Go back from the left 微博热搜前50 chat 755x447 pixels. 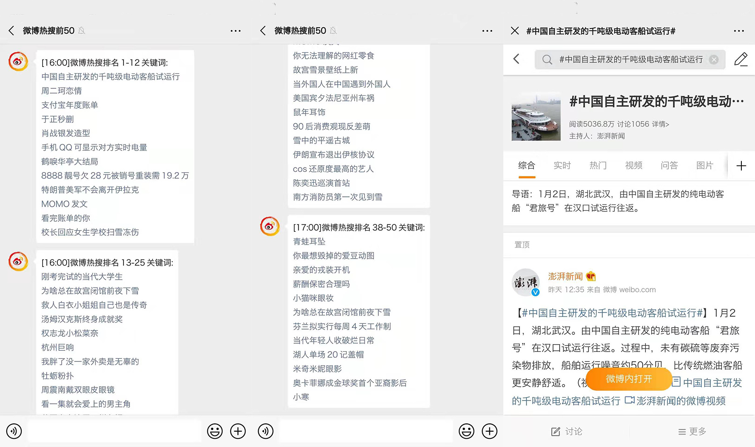coord(11,31)
